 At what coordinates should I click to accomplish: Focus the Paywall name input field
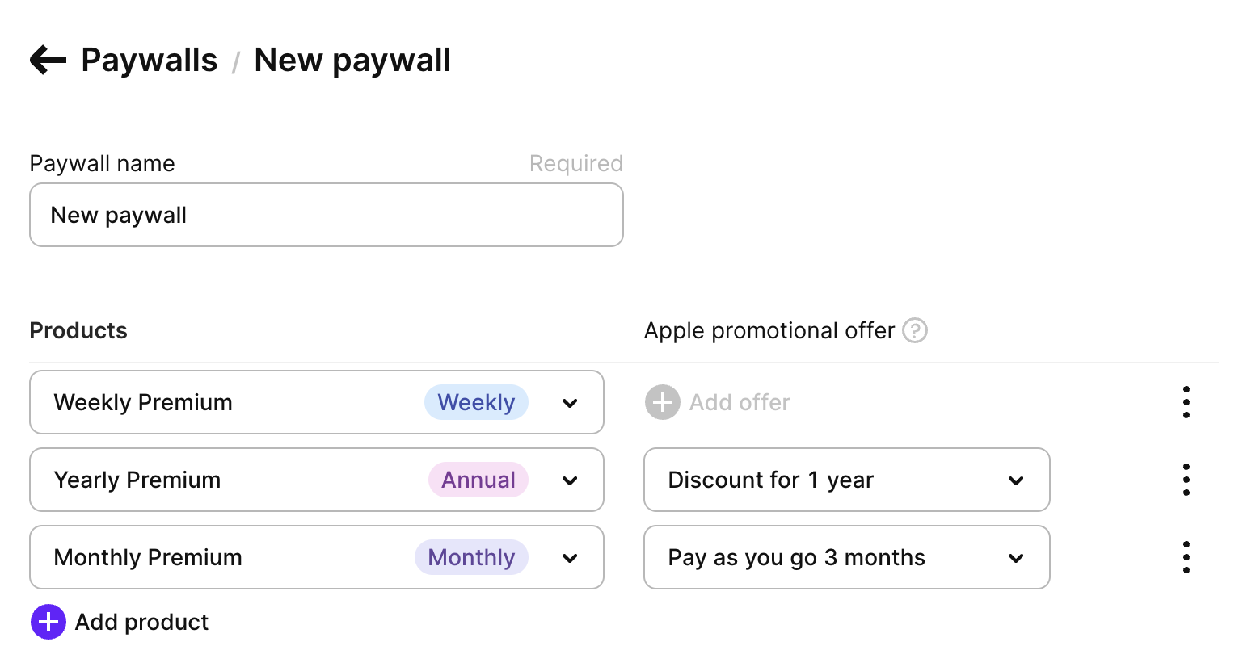click(326, 215)
